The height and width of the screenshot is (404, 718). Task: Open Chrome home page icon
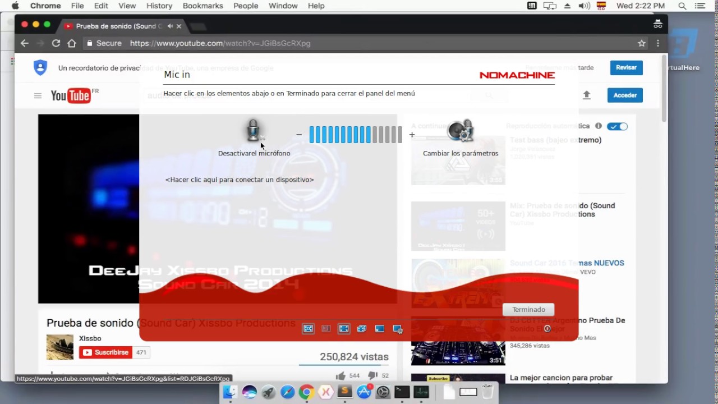point(72,43)
